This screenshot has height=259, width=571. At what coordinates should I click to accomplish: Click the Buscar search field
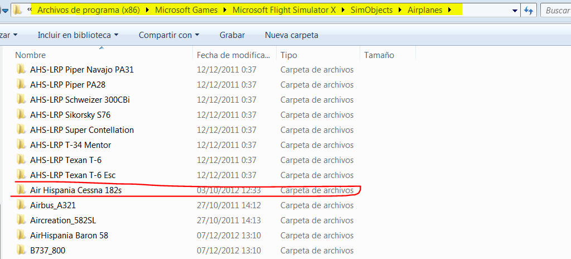557,10
